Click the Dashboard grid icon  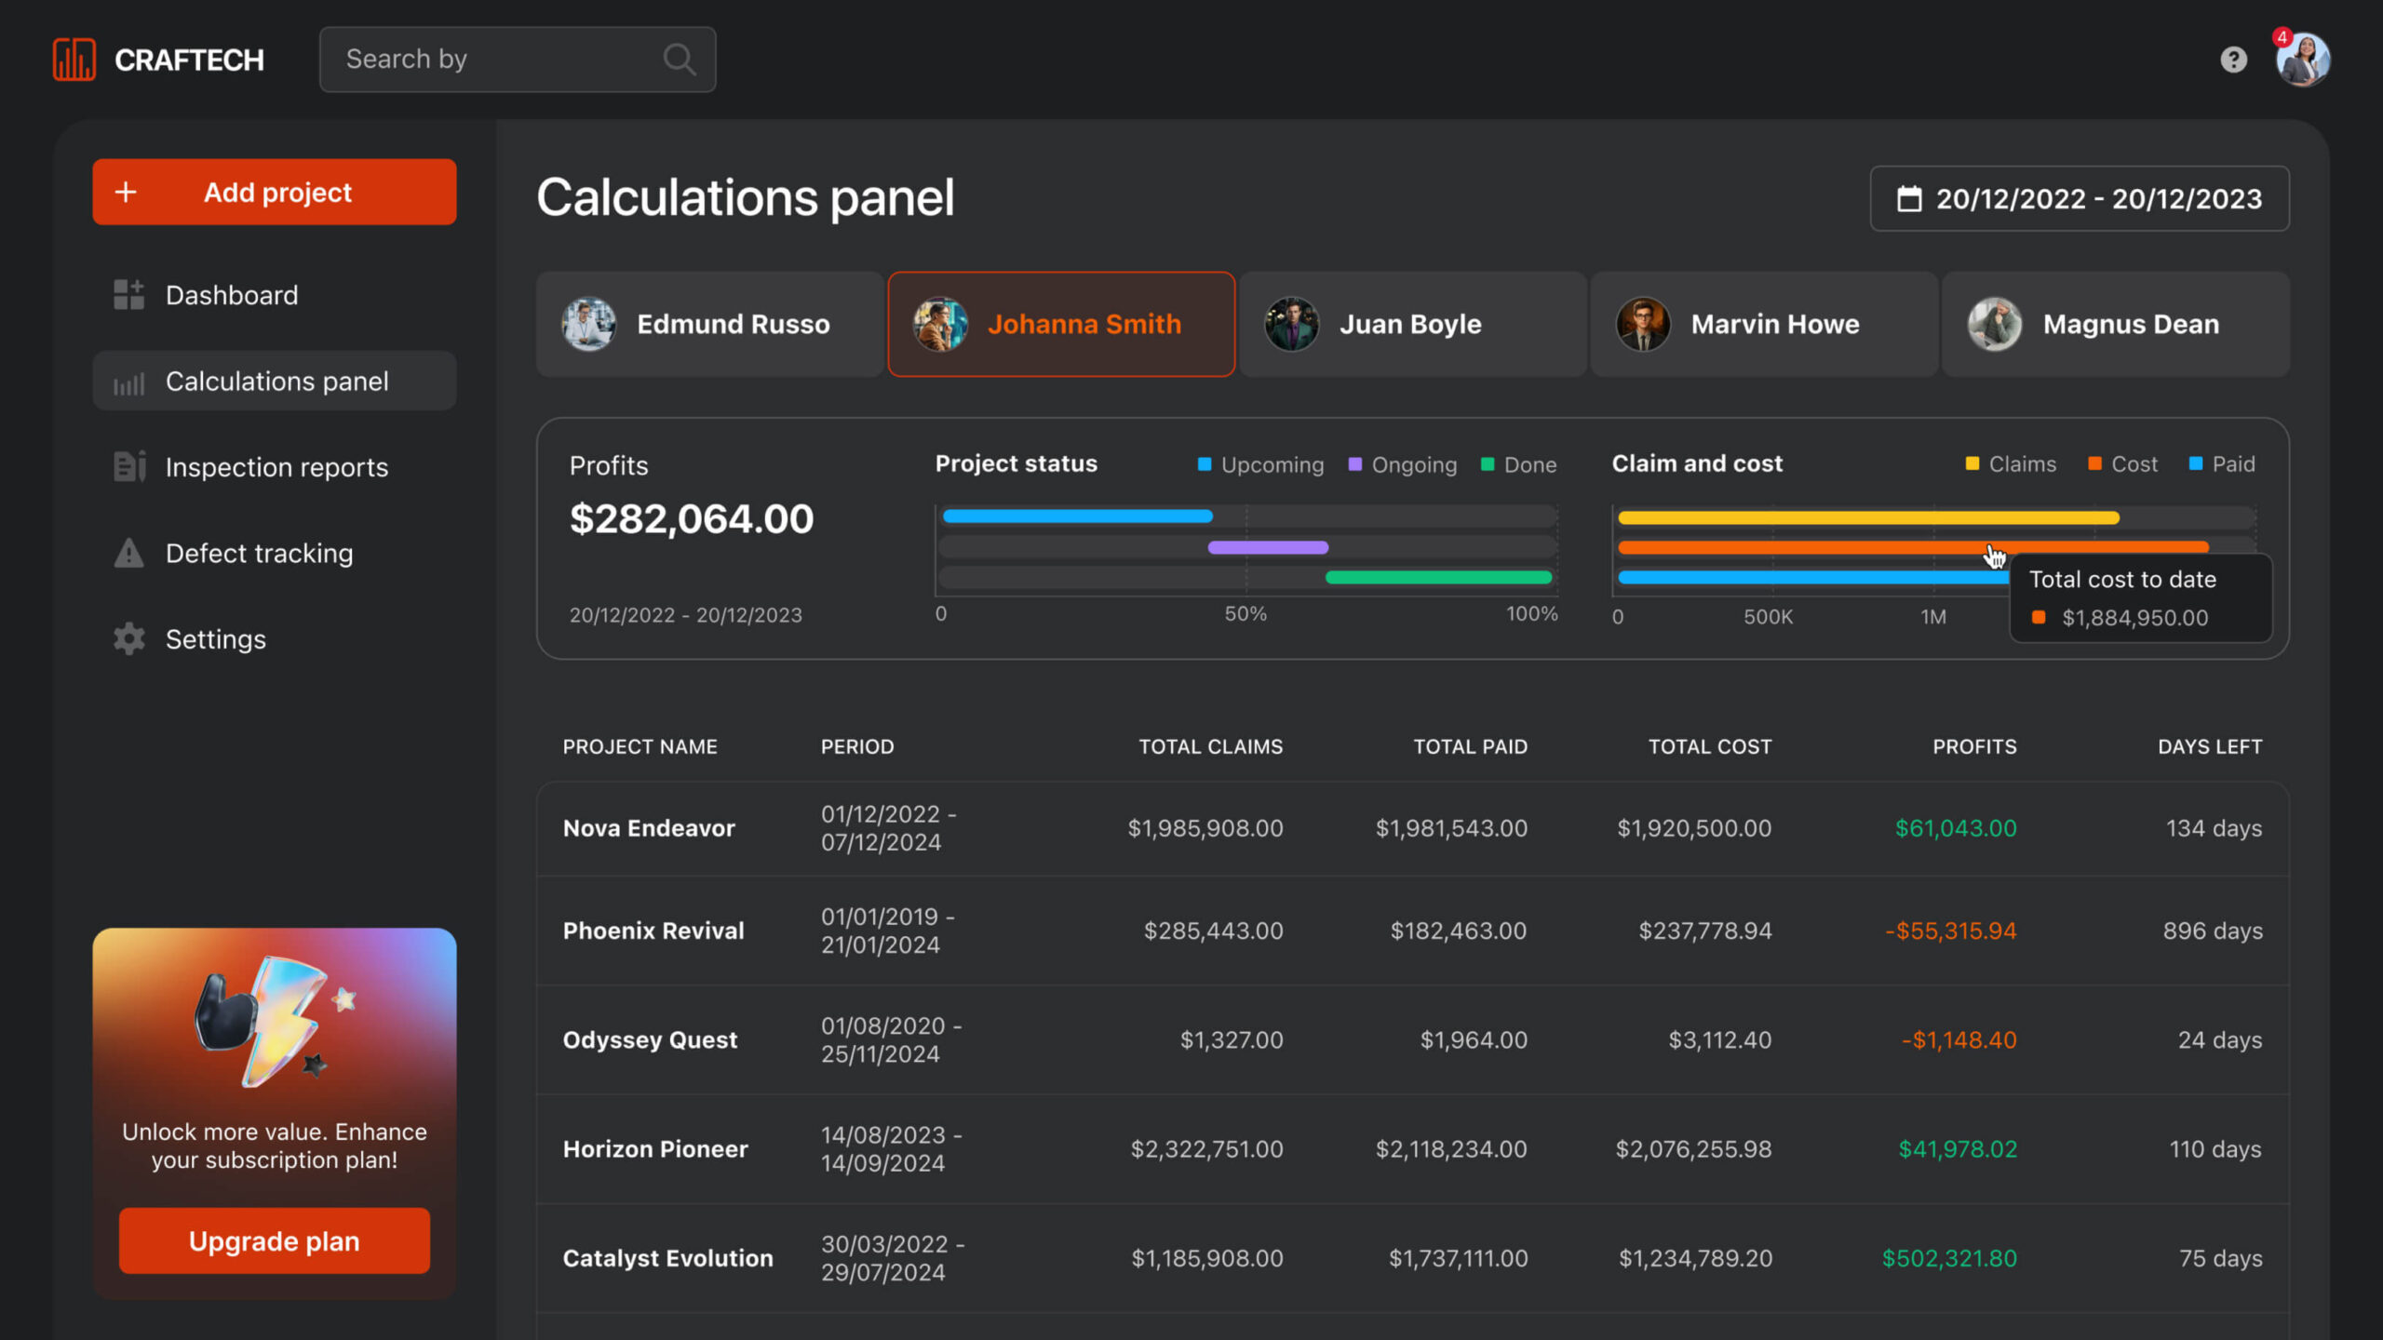(x=128, y=295)
